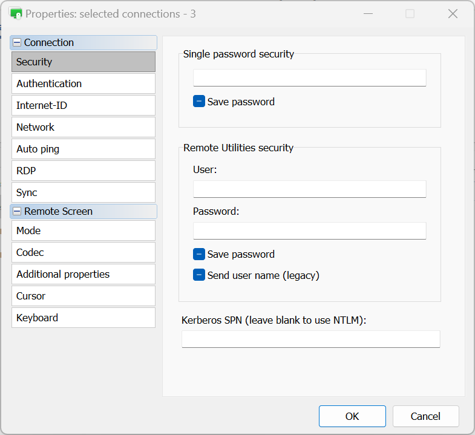Open the Sync settings page
Image resolution: width=475 pixels, height=435 pixels.
[84, 192]
